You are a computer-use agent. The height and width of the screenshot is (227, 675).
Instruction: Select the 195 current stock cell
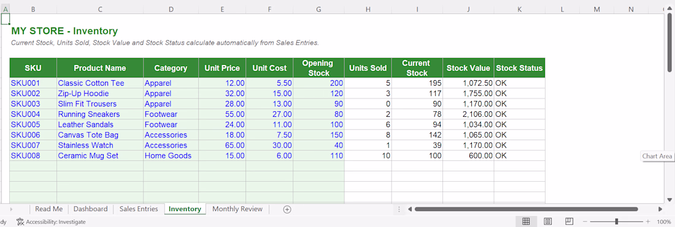417,83
